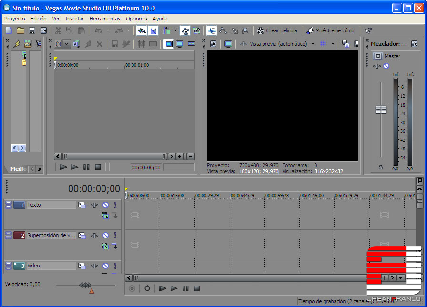This screenshot has width=427, height=307.
Task: Click the Master volume fader handle
Action: pyautogui.click(x=381, y=110)
